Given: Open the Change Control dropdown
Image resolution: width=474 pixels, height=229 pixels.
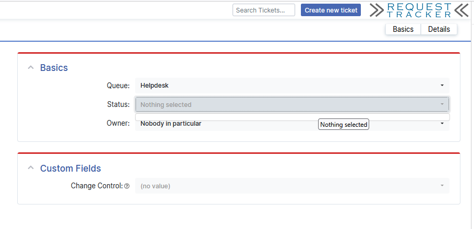Looking at the screenshot, I should (x=292, y=186).
